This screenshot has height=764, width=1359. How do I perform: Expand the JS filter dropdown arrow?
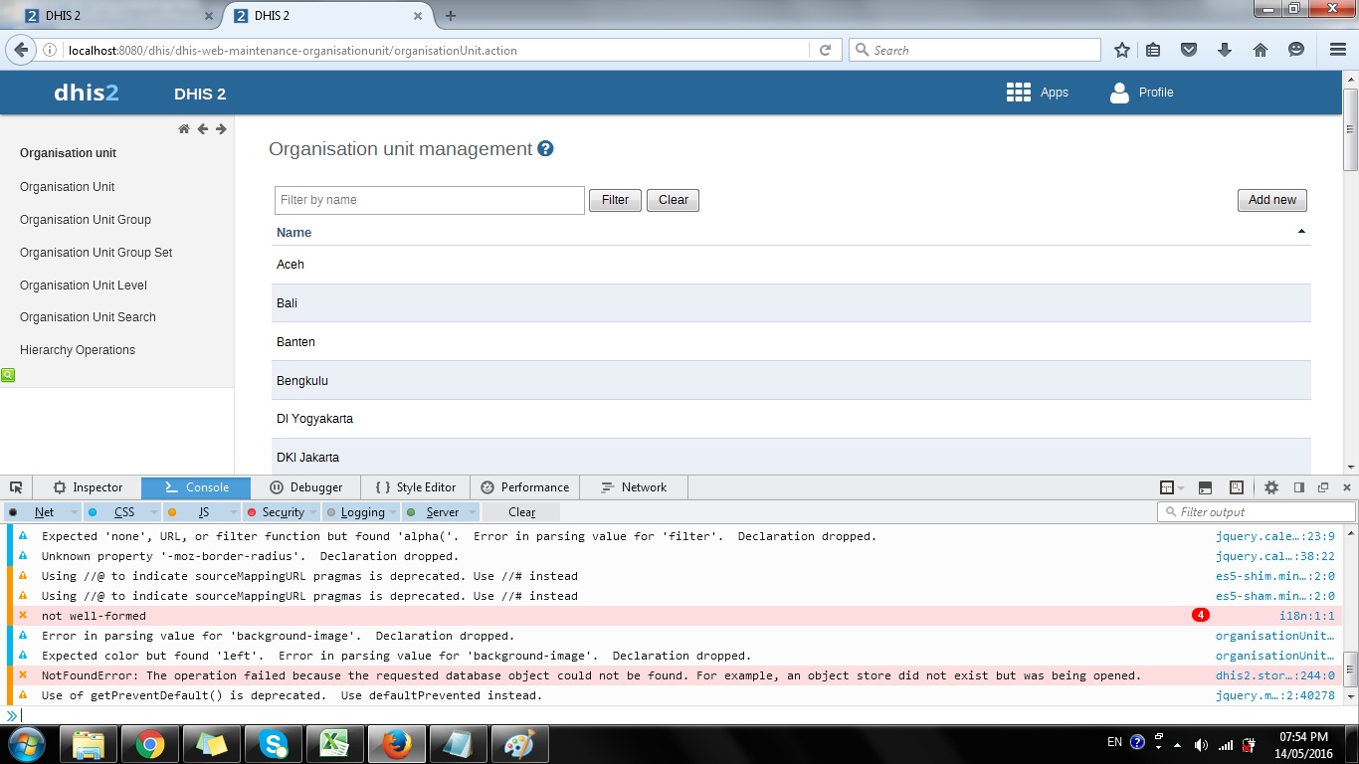[x=234, y=512]
